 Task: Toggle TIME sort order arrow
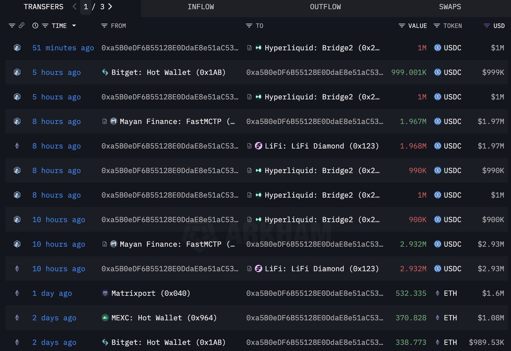(74, 26)
